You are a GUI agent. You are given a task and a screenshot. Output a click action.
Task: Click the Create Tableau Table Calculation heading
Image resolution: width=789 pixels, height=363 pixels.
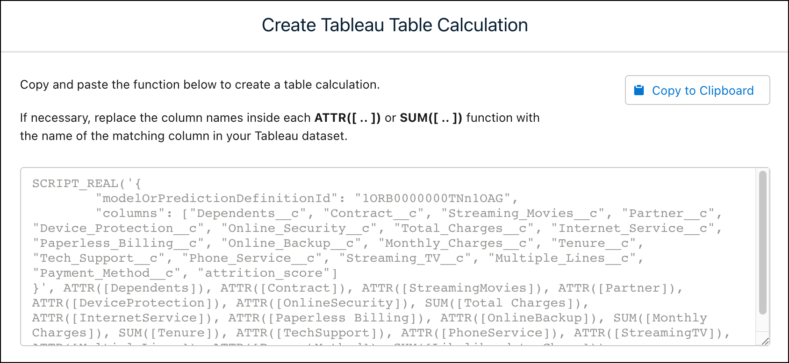[x=395, y=25]
